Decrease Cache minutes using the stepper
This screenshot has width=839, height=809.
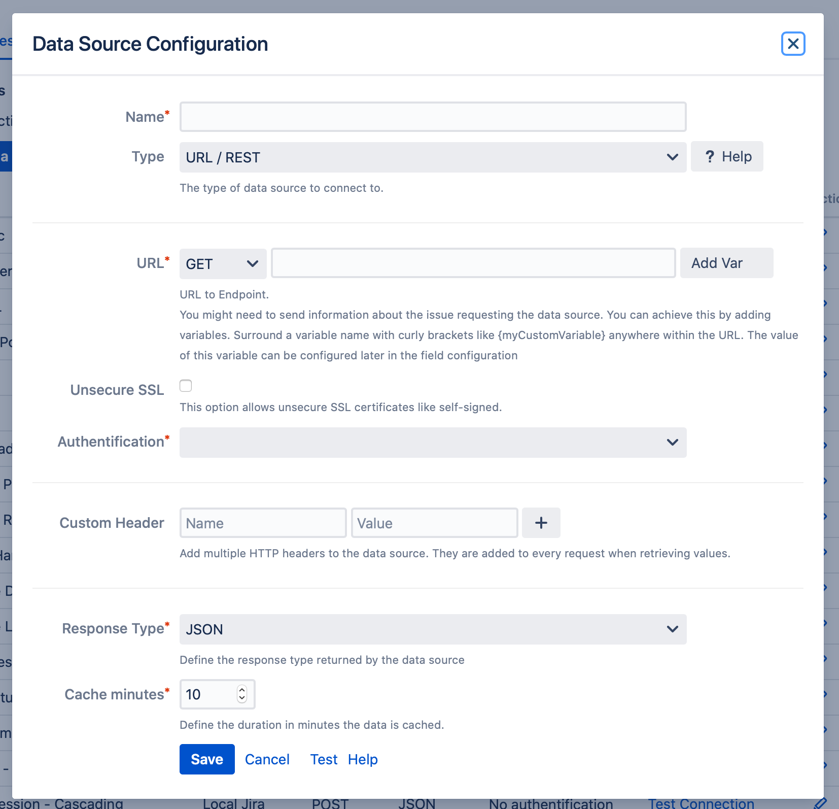pos(242,699)
